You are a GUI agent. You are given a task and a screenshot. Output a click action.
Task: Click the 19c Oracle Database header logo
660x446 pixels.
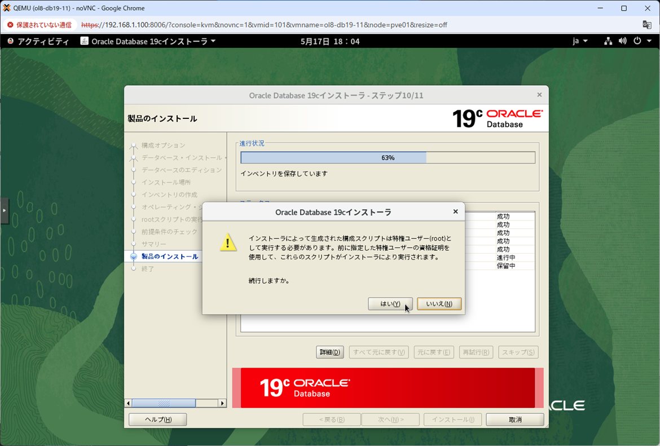498,118
